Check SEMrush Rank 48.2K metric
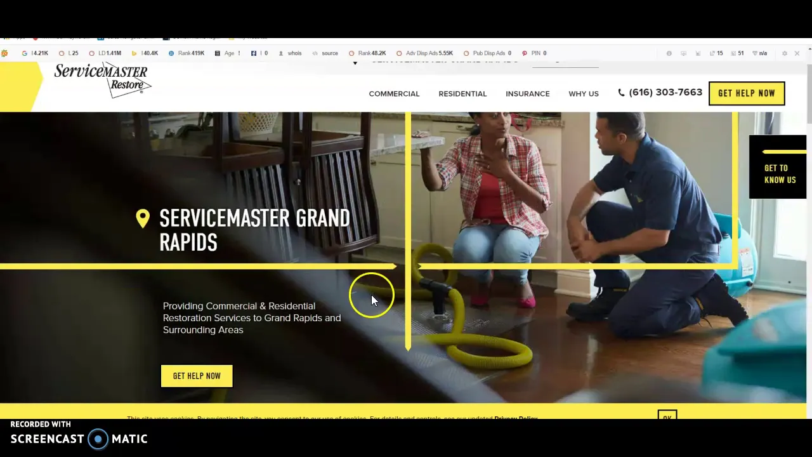Image resolution: width=812 pixels, height=457 pixels. pos(367,53)
